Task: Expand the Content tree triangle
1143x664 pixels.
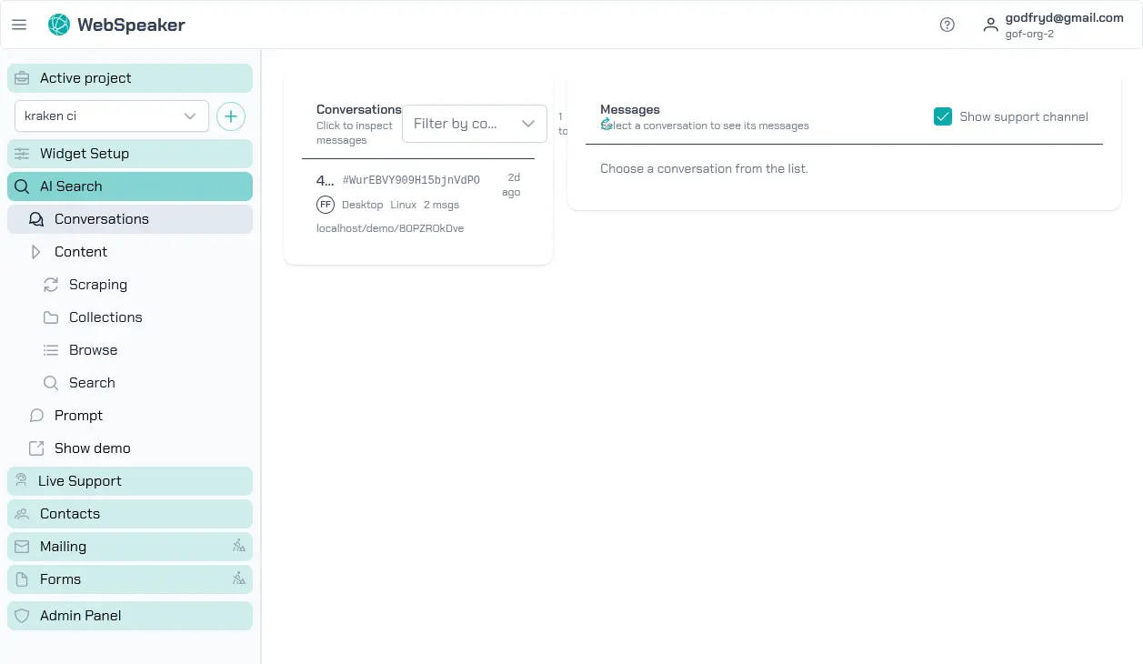Action: pyautogui.click(x=36, y=252)
